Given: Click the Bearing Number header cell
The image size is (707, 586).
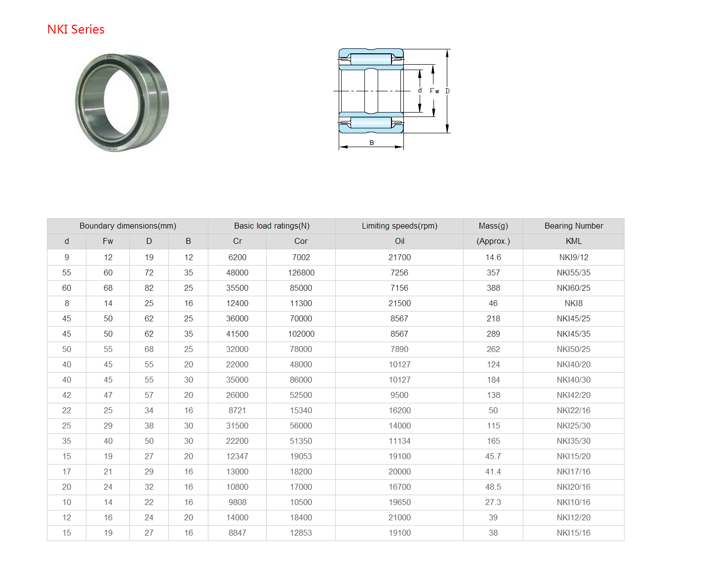Looking at the screenshot, I should pos(574,226).
